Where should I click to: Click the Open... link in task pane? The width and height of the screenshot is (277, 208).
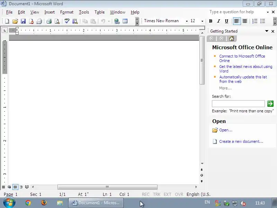click(226, 130)
